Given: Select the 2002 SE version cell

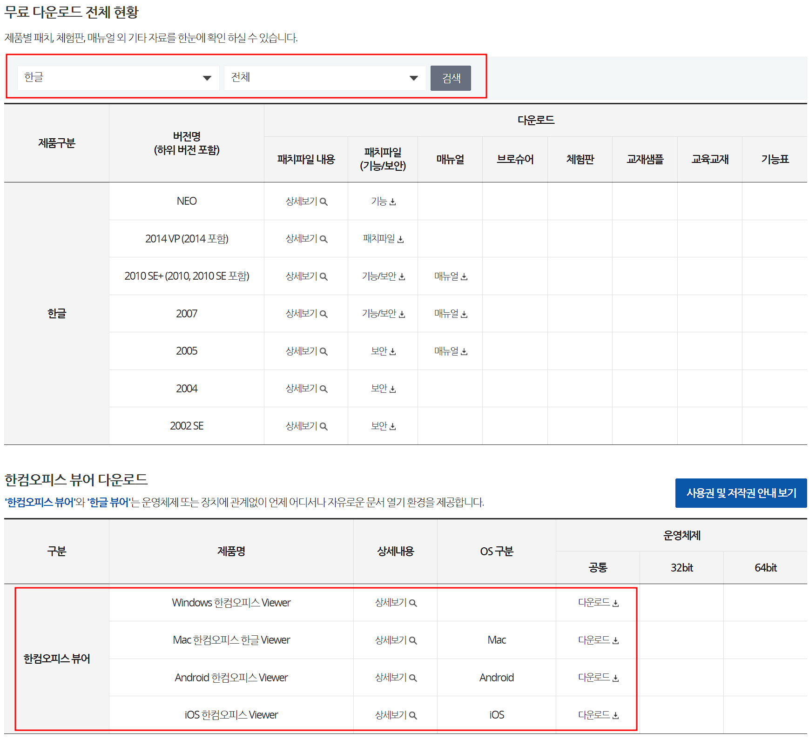Looking at the screenshot, I should pos(187,426).
